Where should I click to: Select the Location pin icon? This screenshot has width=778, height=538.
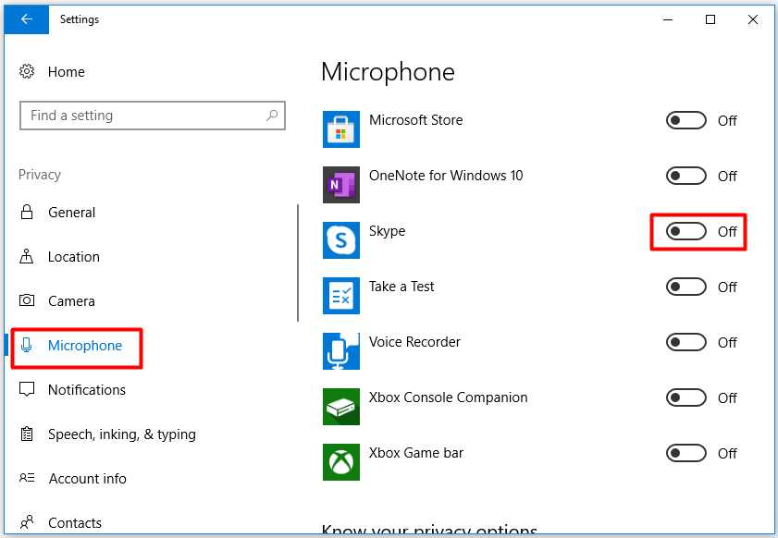[x=25, y=256]
